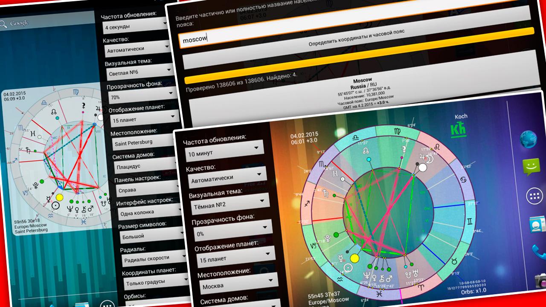Tap the Google search magnifier icon
Screen dimensions: 546x307
point(3,24)
